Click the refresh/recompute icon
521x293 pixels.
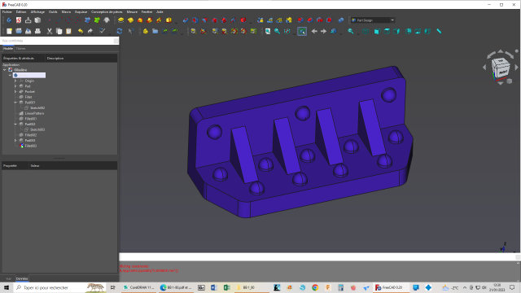(120, 31)
